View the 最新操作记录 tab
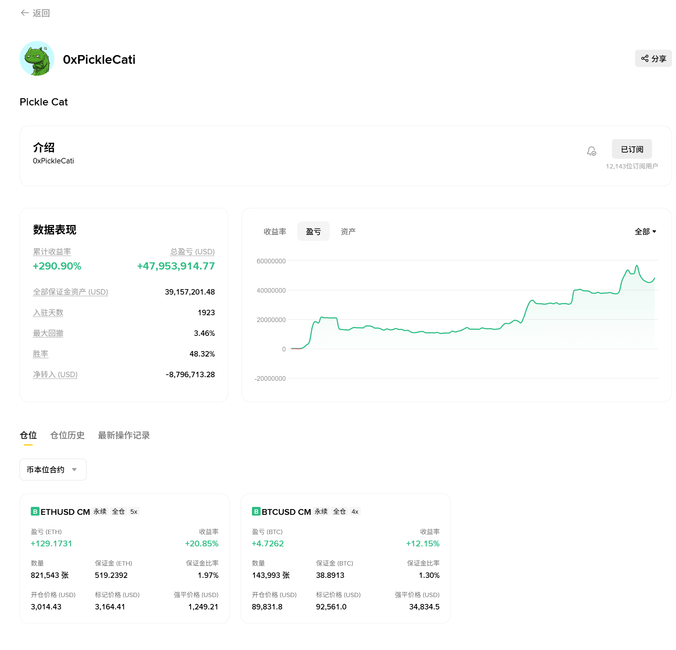The image size is (676, 650). pos(124,436)
